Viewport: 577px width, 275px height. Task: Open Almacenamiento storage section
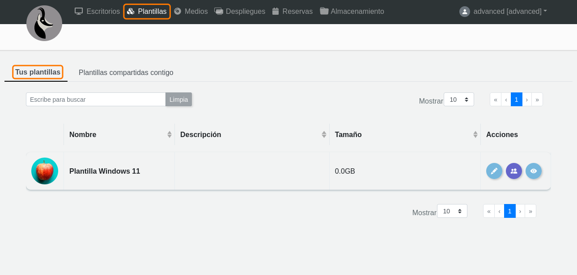pyautogui.click(x=352, y=12)
